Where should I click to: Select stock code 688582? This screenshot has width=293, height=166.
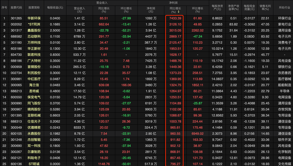pyautogui.click(x=16, y=36)
